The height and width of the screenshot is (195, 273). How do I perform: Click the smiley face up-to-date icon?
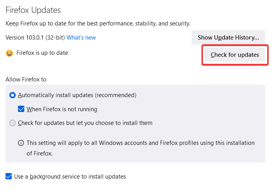9,53
